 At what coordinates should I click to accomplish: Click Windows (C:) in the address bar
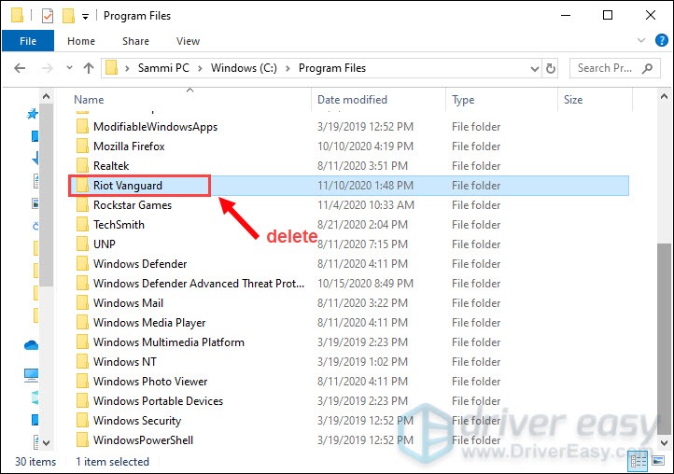244,68
